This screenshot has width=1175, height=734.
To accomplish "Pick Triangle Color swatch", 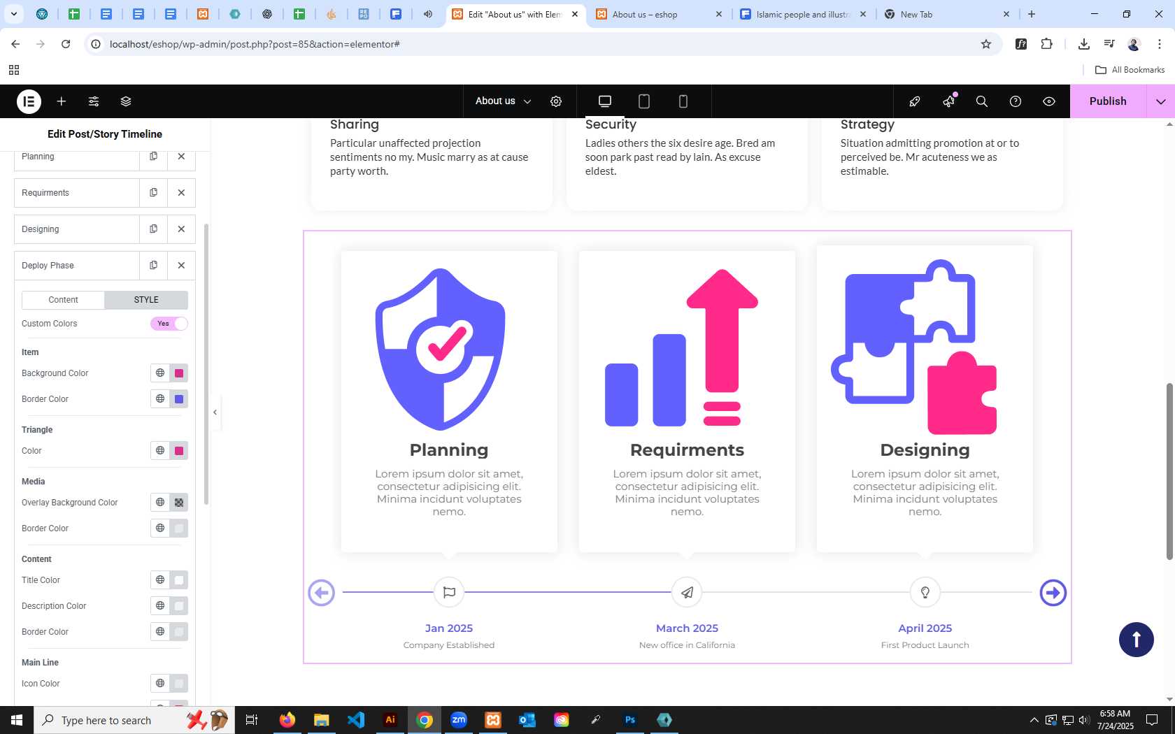I will pos(179,451).
